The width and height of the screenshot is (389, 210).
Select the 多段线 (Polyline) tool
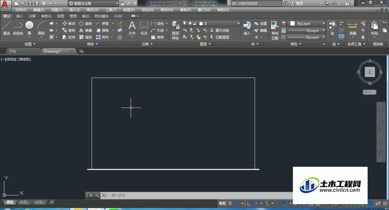pos(18,28)
